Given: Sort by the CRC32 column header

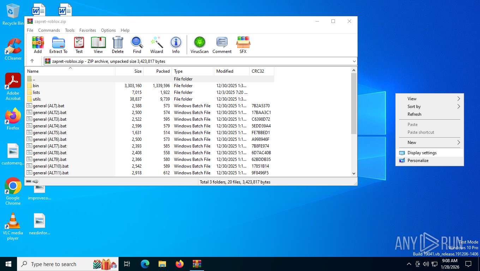Looking at the screenshot, I should pyautogui.click(x=262, y=71).
